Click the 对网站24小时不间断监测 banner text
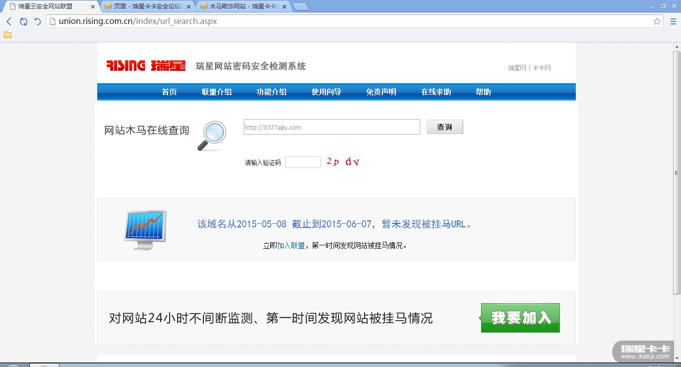Viewport: 681px width, 367px height. tap(271, 318)
